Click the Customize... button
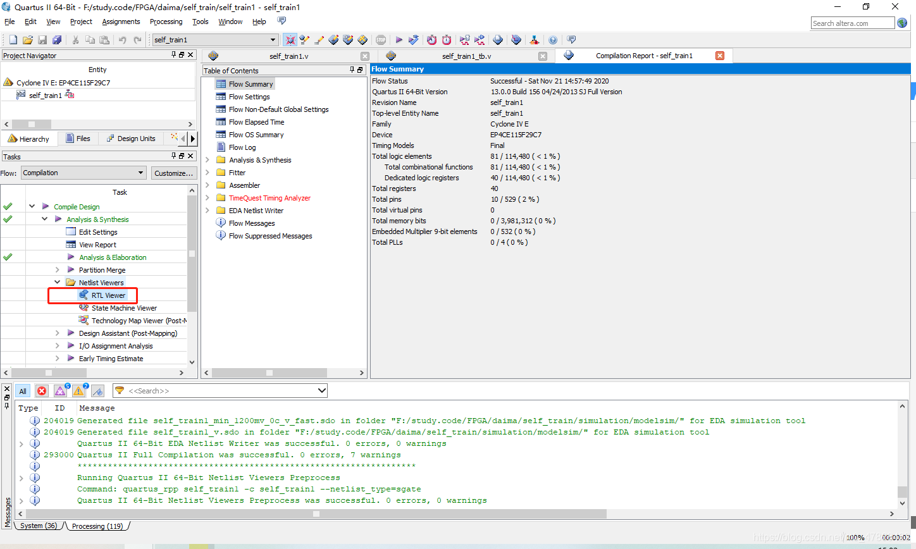Image resolution: width=916 pixels, height=549 pixels. (x=174, y=173)
